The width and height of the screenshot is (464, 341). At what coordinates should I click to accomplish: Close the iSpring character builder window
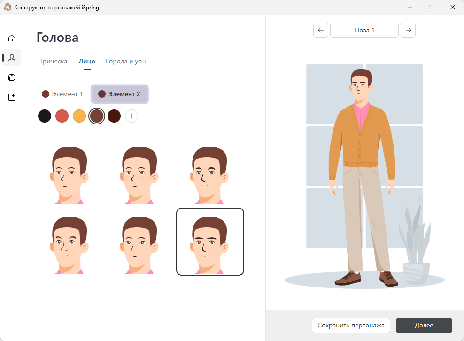click(x=452, y=7)
